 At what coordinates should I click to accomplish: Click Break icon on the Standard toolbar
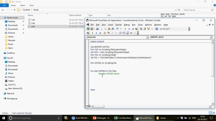129,29
